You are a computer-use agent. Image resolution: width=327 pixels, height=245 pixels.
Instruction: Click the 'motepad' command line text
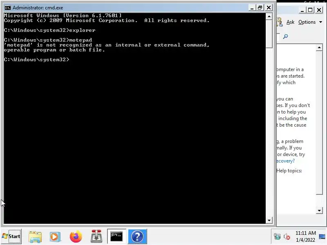click(x=48, y=40)
